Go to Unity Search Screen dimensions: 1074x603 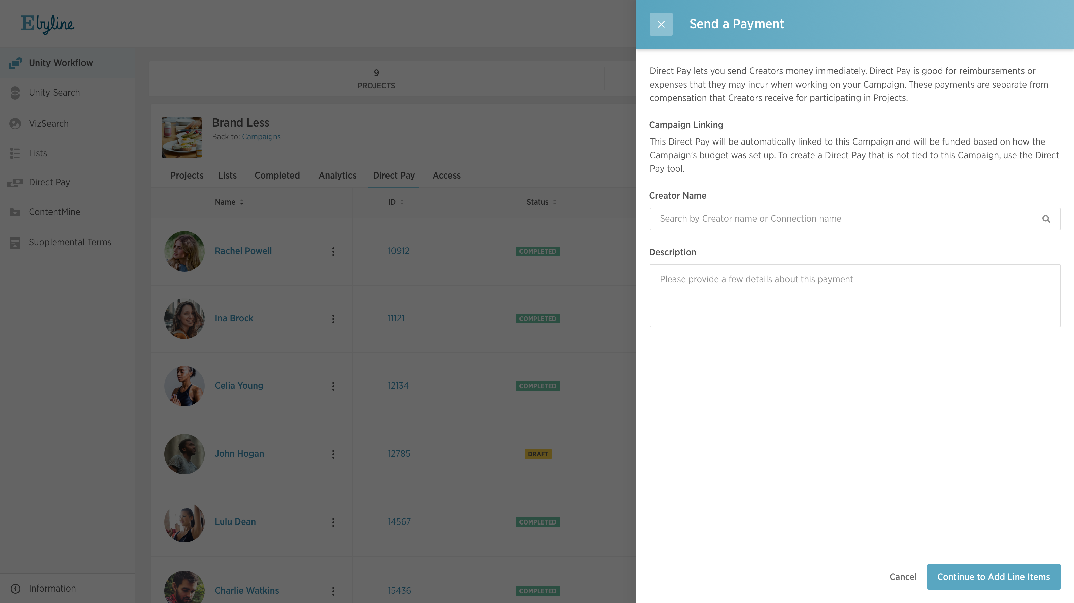[x=54, y=93]
